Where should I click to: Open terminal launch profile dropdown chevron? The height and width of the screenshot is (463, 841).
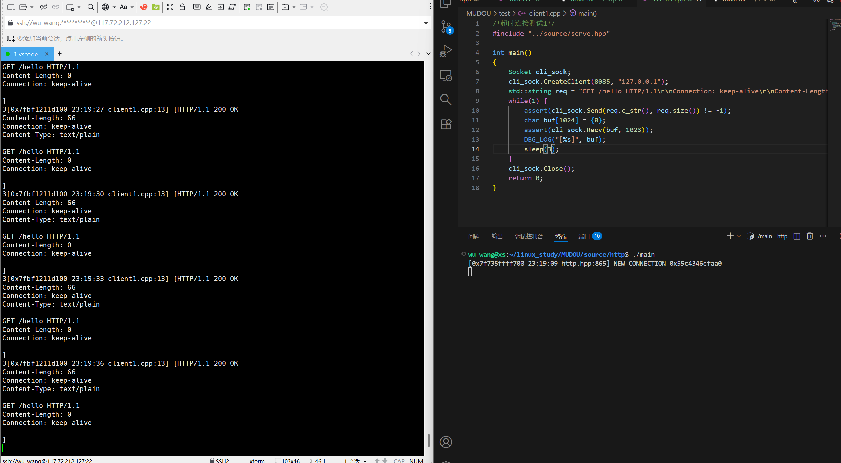tap(739, 236)
